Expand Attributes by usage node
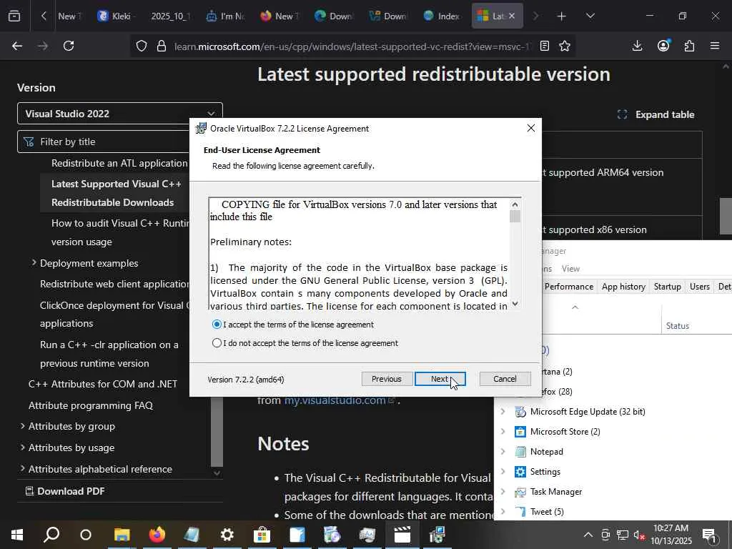The width and height of the screenshot is (732, 549). coord(22,447)
